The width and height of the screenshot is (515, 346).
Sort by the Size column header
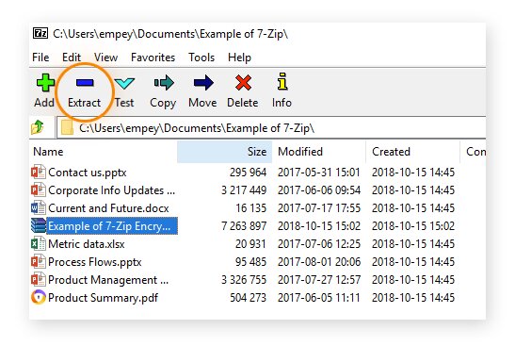[224, 152]
